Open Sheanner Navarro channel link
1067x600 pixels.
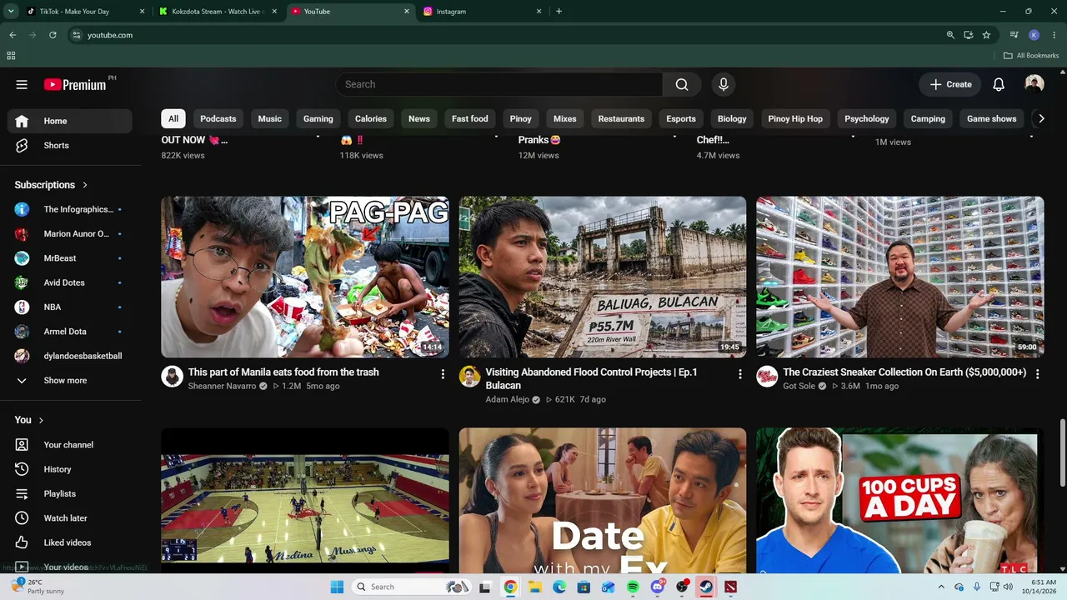coord(222,386)
